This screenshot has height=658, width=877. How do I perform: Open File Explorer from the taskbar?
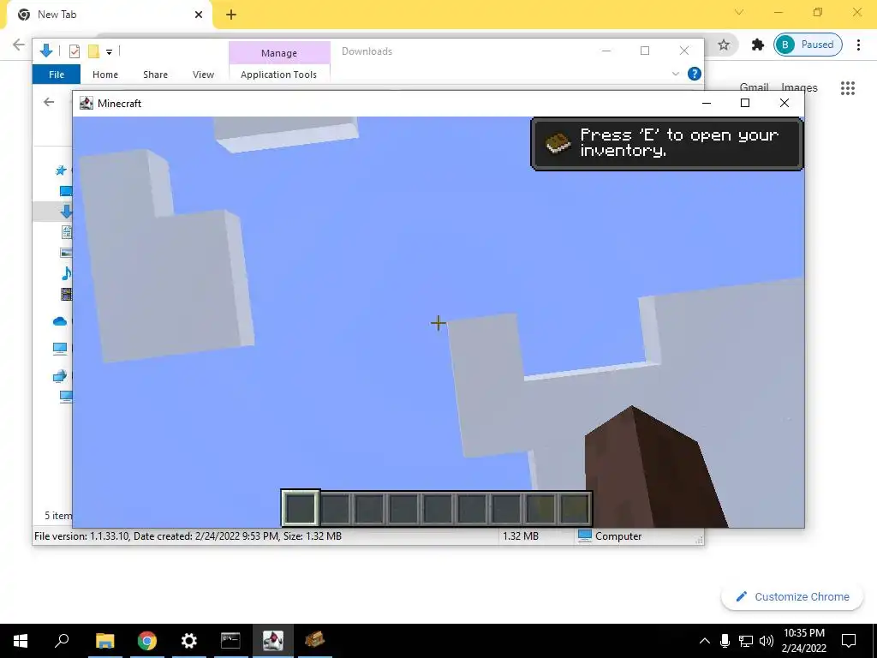point(104,641)
